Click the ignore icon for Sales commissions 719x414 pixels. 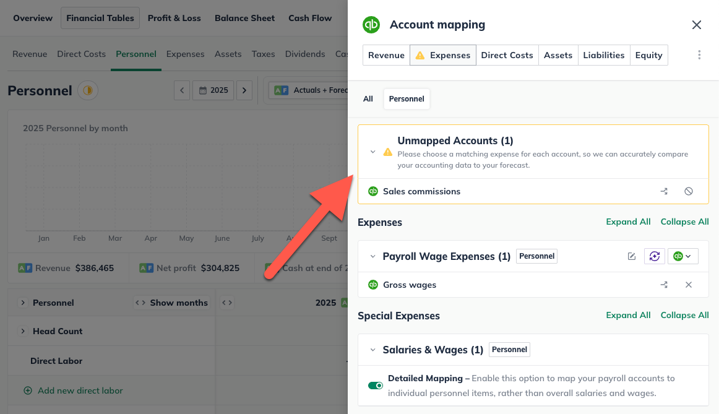click(689, 191)
